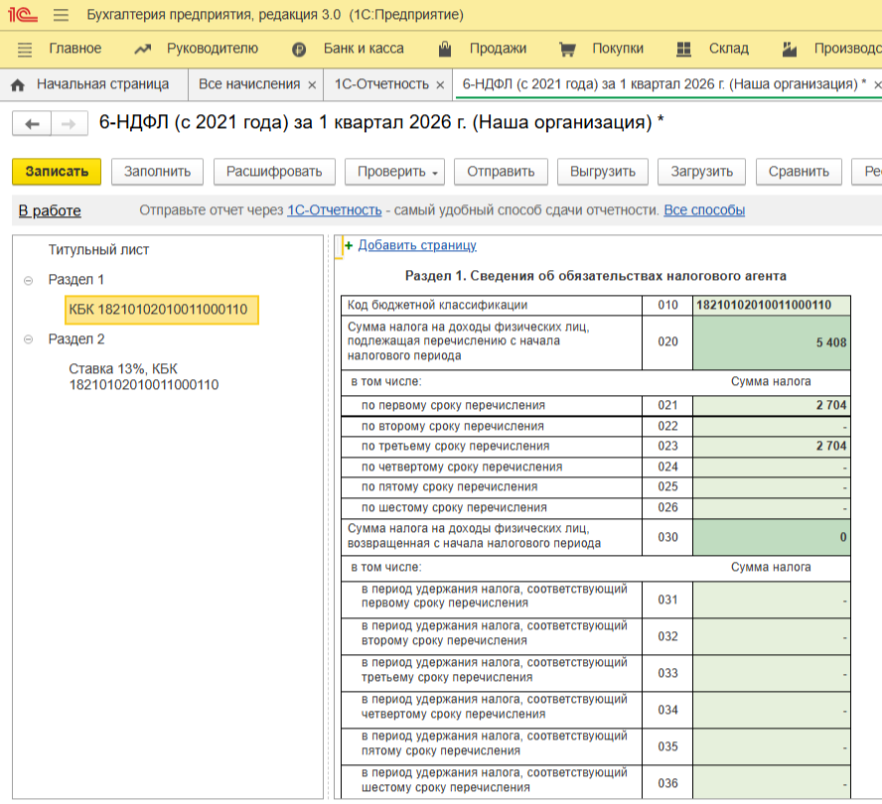
Task: Collapse the Раздел 1 tree node
Action: point(28,281)
